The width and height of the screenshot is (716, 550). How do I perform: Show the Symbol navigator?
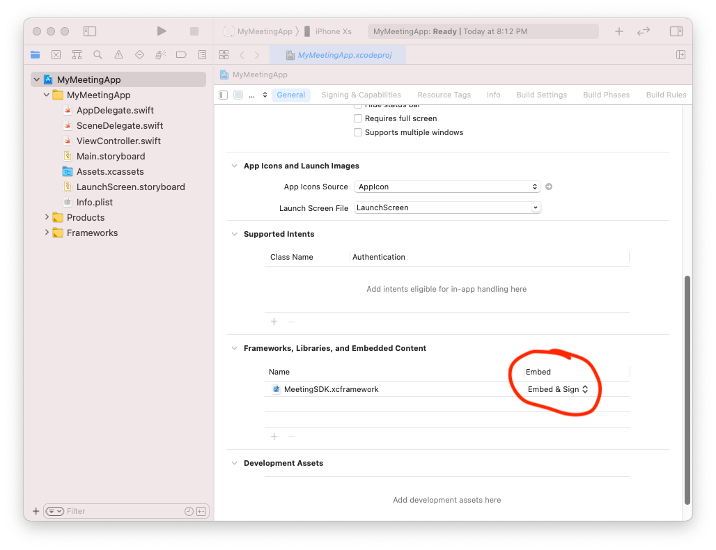coord(77,55)
